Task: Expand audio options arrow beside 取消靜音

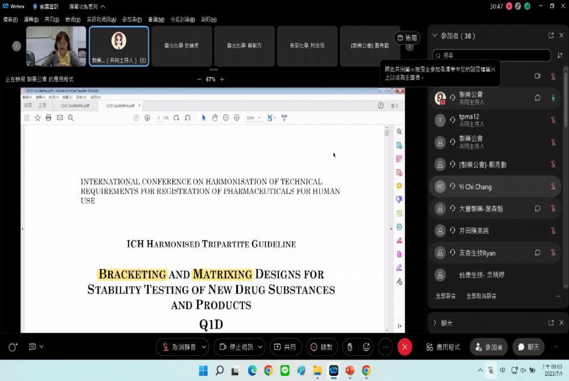Action: point(204,347)
